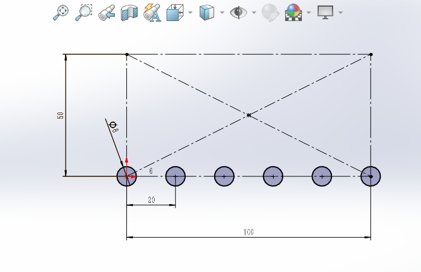Click the Zoom to Fit icon
421x272 pixels.
[61, 13]
